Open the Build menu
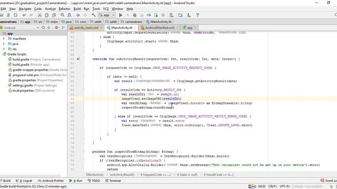This screenshot has width=337, height=189. pos(77,9)
